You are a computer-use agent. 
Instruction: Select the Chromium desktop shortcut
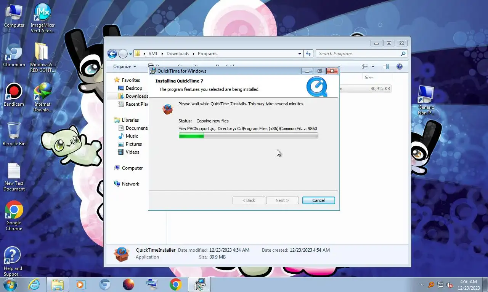pos(14,55)
